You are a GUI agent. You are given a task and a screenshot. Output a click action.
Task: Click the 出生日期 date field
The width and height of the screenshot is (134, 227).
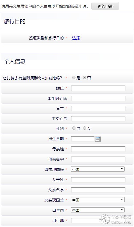coord(83,139)
